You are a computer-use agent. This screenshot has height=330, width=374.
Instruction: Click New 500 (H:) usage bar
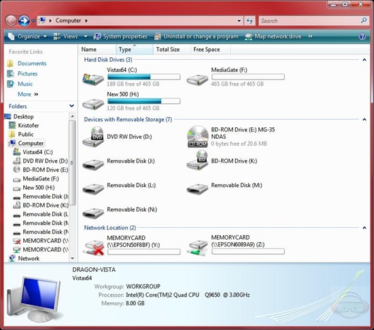(x=144, y=101)
